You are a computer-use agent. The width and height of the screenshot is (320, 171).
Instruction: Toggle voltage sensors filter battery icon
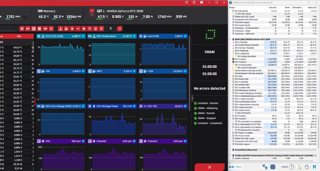66,29
